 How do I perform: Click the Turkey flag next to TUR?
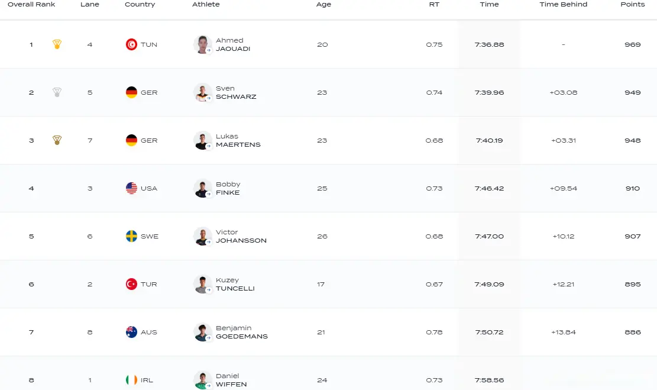131,284
